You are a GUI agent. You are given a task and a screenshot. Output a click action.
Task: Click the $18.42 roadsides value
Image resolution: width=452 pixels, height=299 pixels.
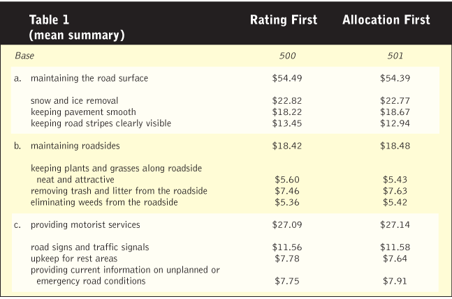coord(286,146)
